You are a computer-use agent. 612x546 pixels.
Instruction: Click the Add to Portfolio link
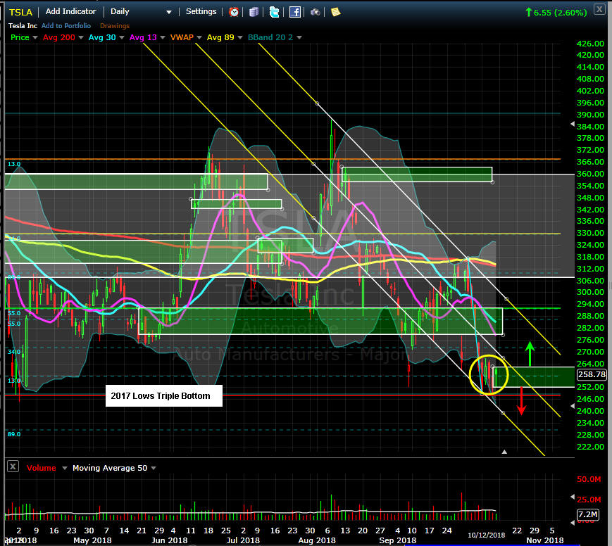click(x=66, y=26)
